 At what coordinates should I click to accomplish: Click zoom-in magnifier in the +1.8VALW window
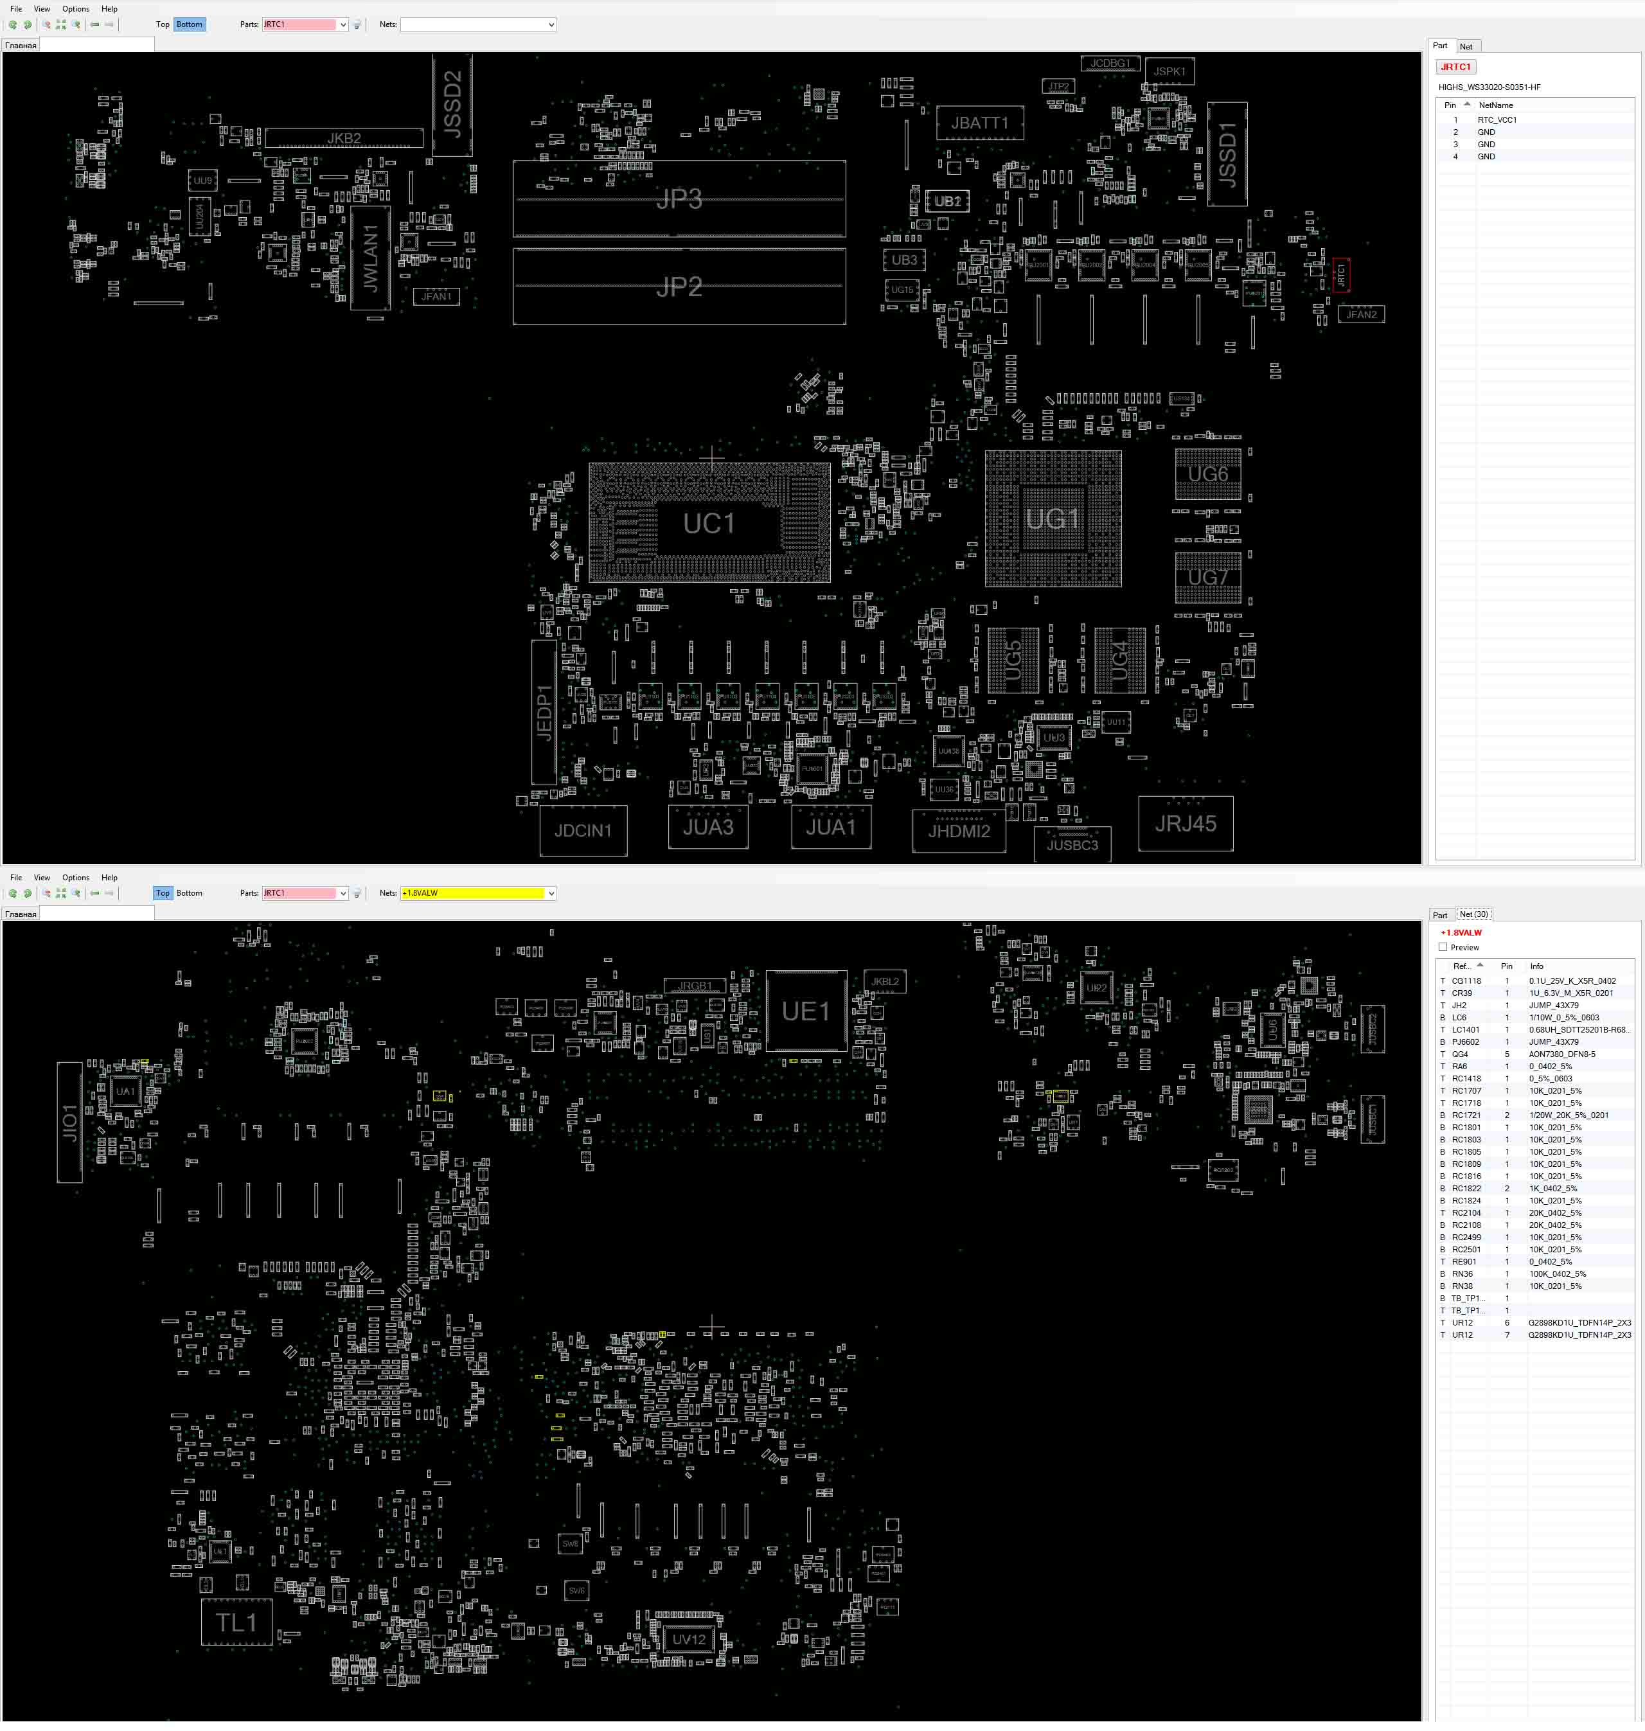[x=76, y=892]
